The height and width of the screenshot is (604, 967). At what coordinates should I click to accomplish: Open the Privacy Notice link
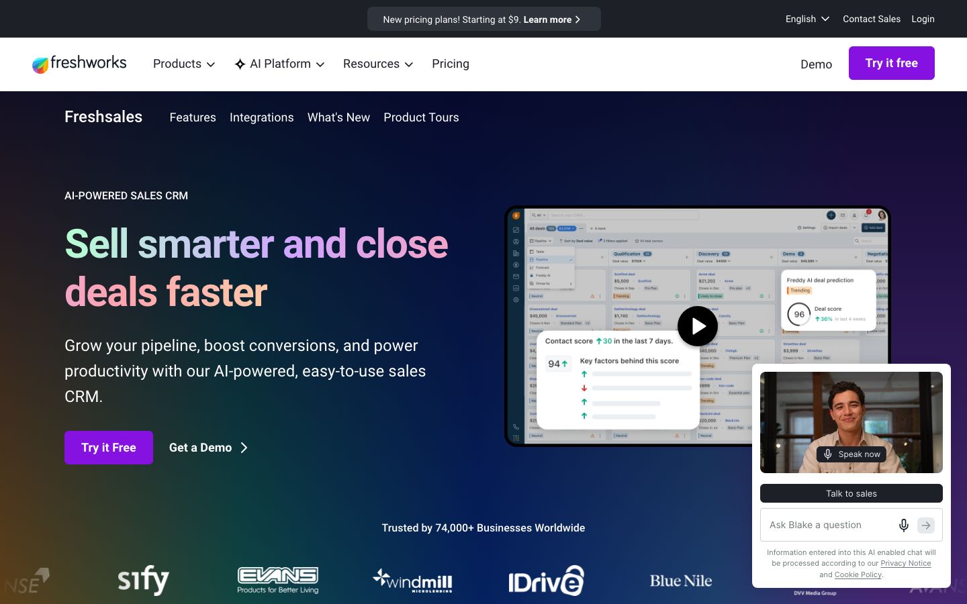tap(906, 563)
